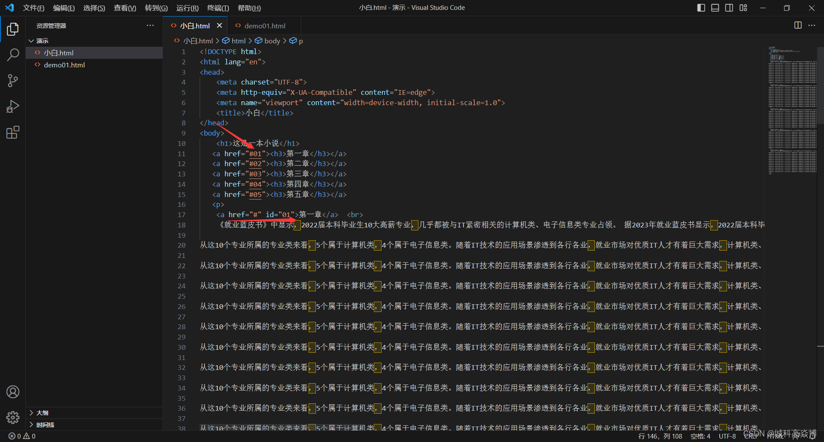Image resolution: width=824 pixels, height=442 pixels.
Task: Open the 终端(T) menu
Action: pos(218,8)
